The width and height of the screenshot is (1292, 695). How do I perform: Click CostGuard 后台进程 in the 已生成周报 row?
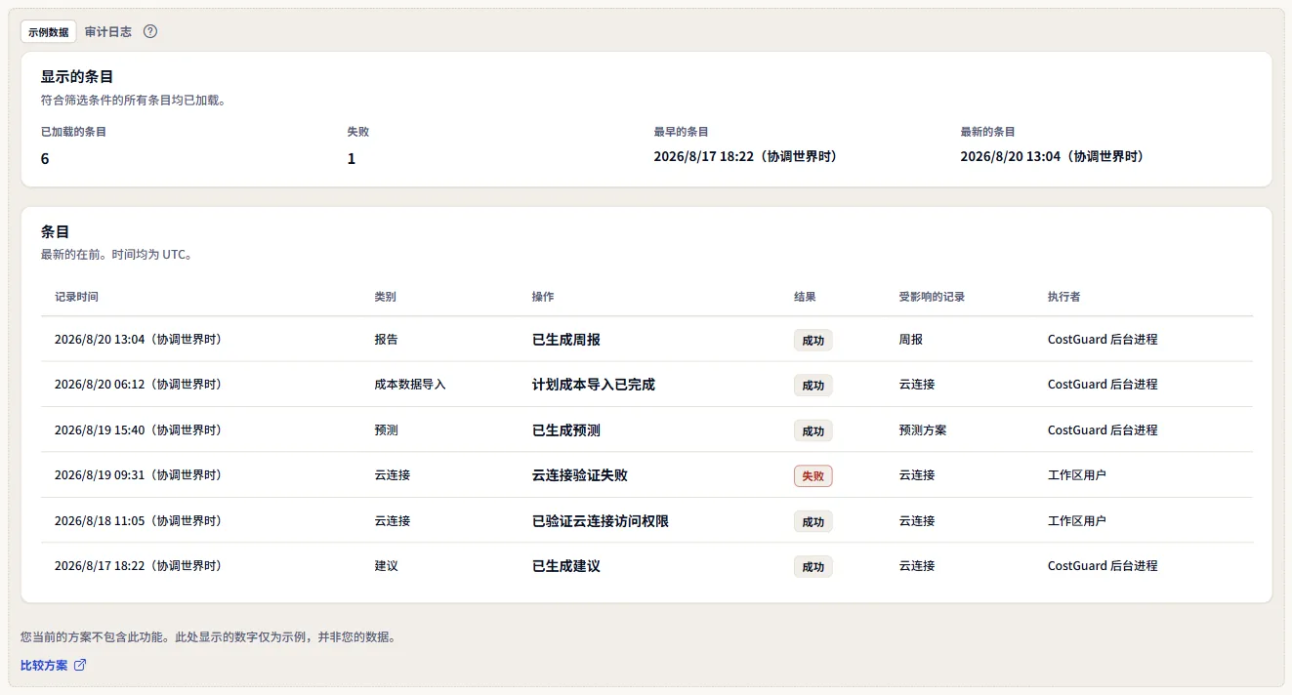click(x=1103, y=340)
